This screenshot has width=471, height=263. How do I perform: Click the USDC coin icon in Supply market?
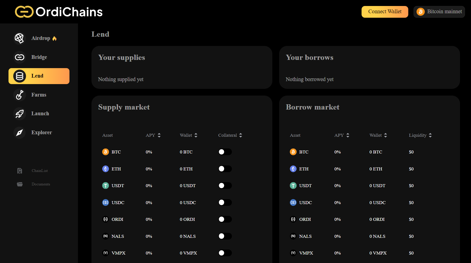pyautogui.click(x=105, y=202)
